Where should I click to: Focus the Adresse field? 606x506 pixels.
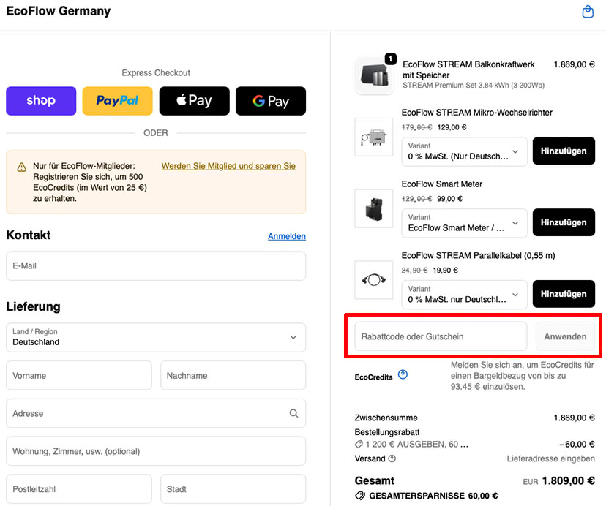pos(156,413)
